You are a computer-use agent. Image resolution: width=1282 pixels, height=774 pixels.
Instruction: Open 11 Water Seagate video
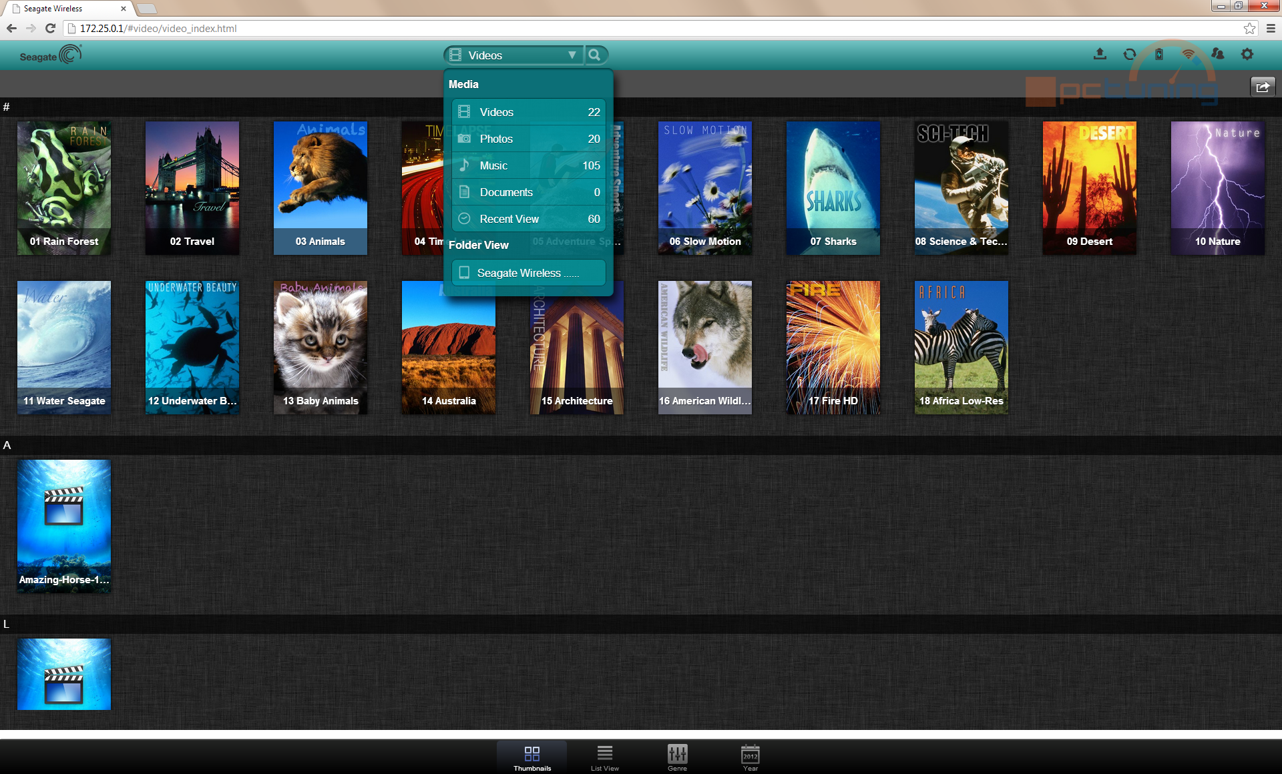[64, 347]
